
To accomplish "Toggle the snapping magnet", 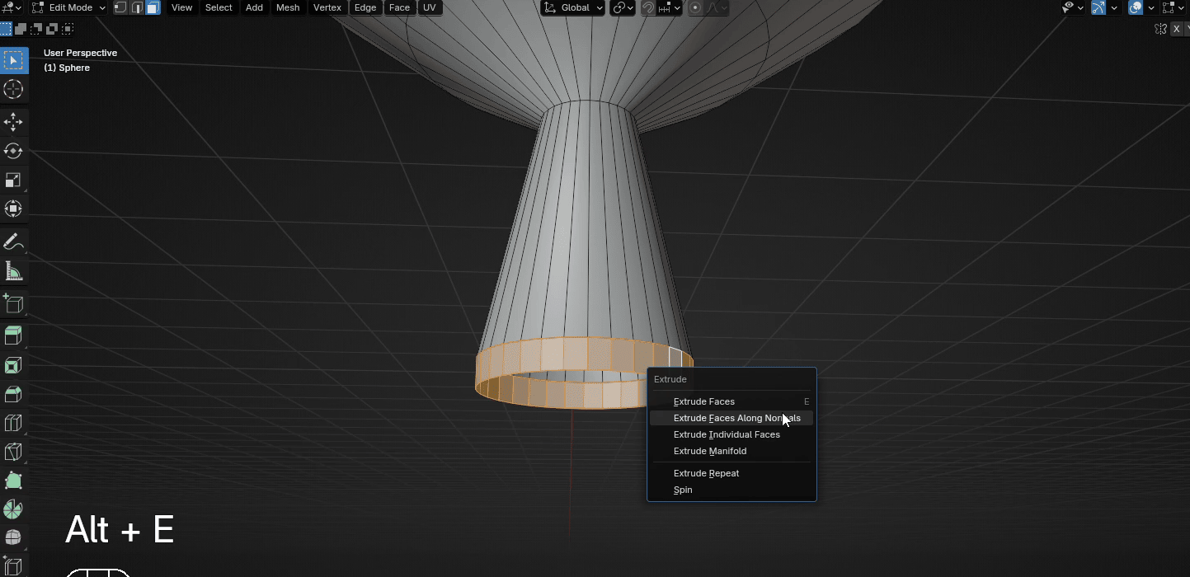I will tap(649, 7).
